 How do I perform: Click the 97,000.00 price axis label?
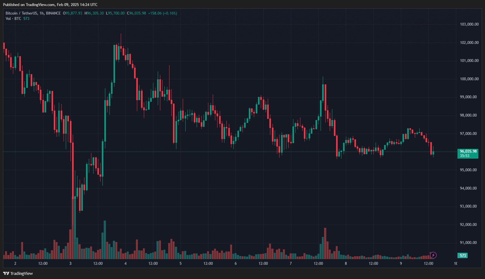pos(468,134)
